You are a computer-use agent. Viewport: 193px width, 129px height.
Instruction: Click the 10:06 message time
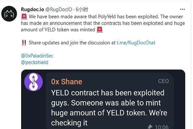(162, 127)
